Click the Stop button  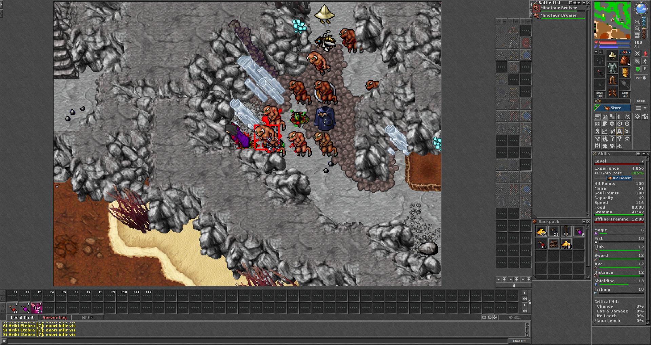pos(640,101)
